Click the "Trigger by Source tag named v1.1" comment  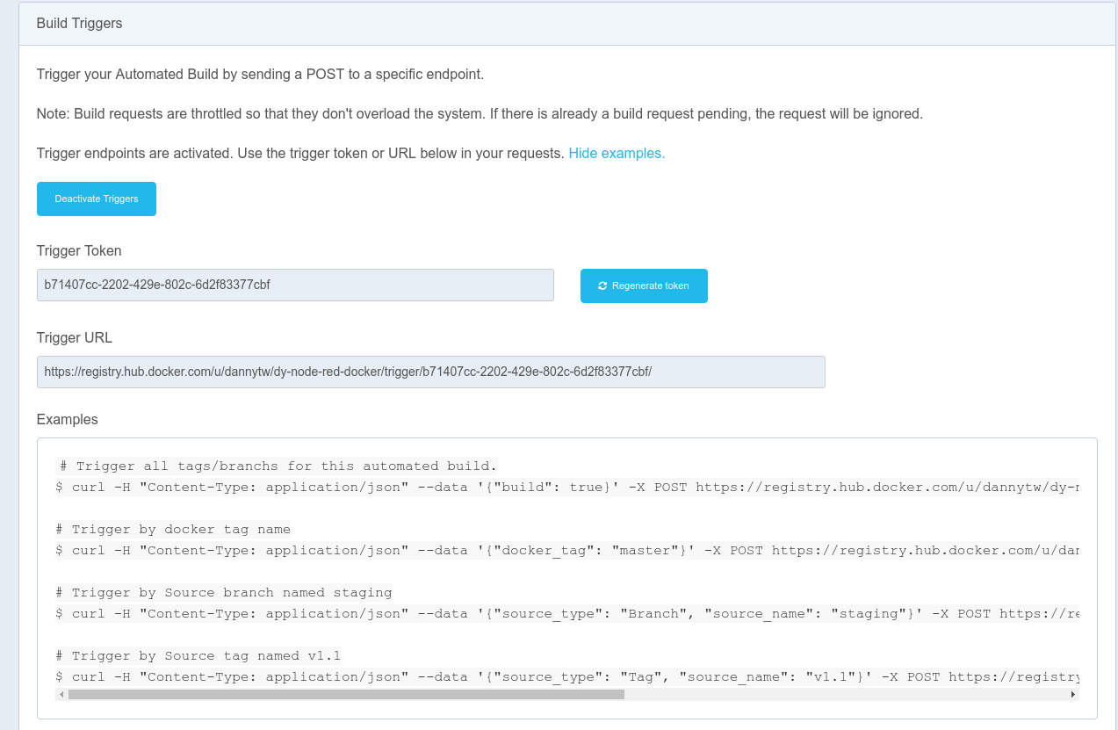[x=198, y=655]
